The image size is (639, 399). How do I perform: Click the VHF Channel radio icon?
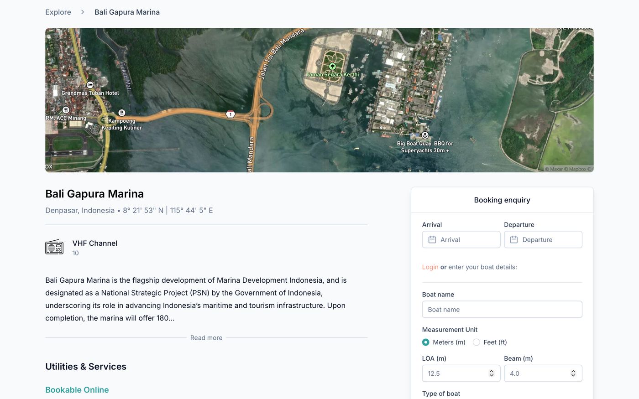[x=54, y=247]
